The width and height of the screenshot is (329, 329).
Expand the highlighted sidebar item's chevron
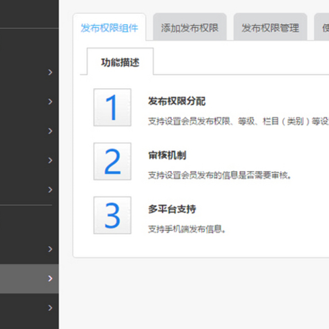click(x=50, y=279)
